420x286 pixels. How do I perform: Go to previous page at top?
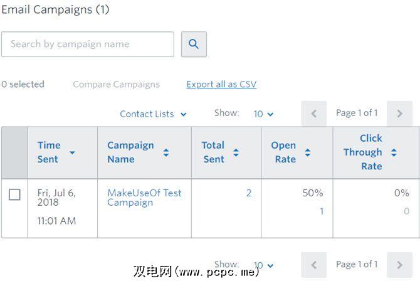pos(314,114)
